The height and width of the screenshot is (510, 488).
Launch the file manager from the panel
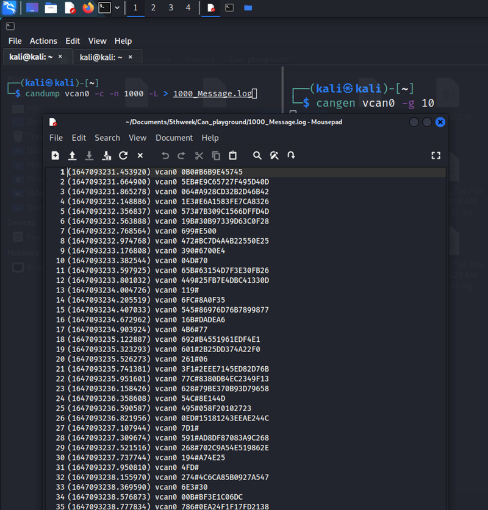pos(51,7)
